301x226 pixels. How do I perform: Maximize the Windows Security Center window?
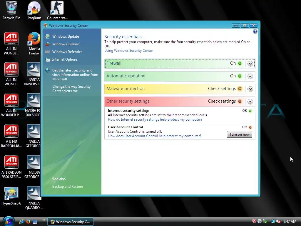245,25
